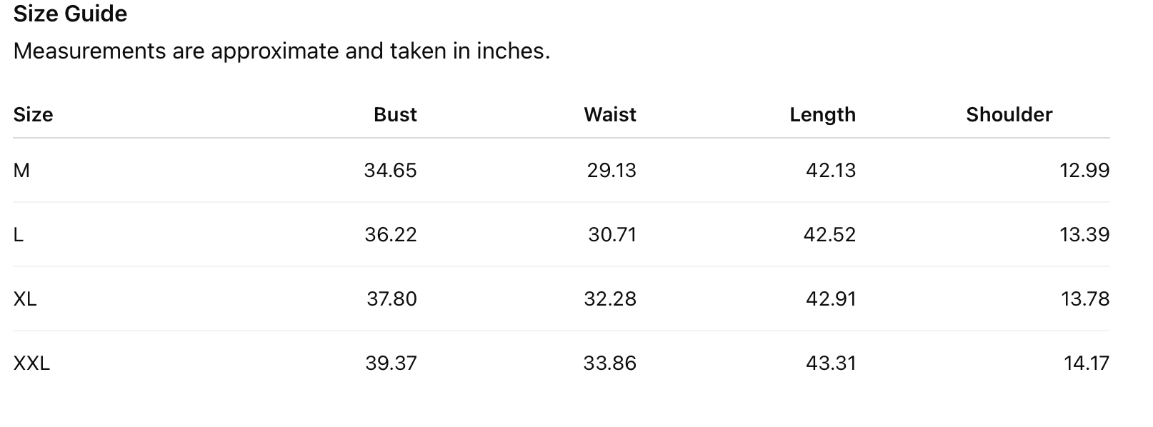Click waist value 30.71 for L
This screenshot has height=427, width=1153.
point(612,235)
